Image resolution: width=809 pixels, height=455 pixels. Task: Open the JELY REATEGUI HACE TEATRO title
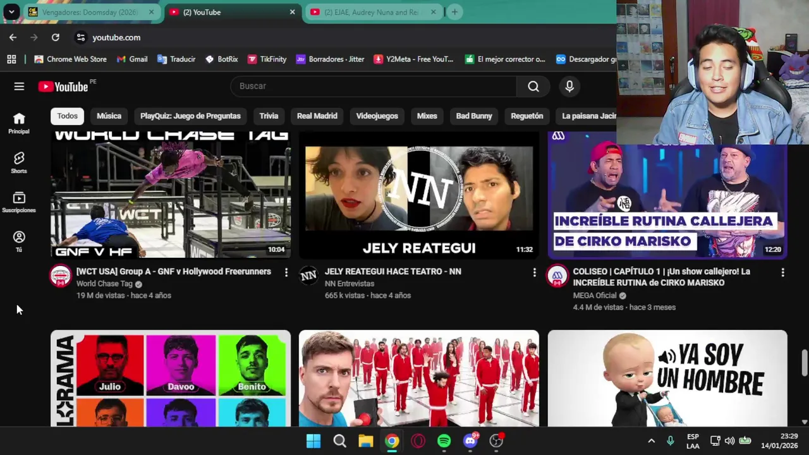[x=392, y=272]
